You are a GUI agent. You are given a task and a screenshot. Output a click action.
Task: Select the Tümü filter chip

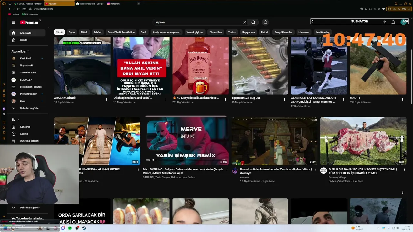pos(59,32)
